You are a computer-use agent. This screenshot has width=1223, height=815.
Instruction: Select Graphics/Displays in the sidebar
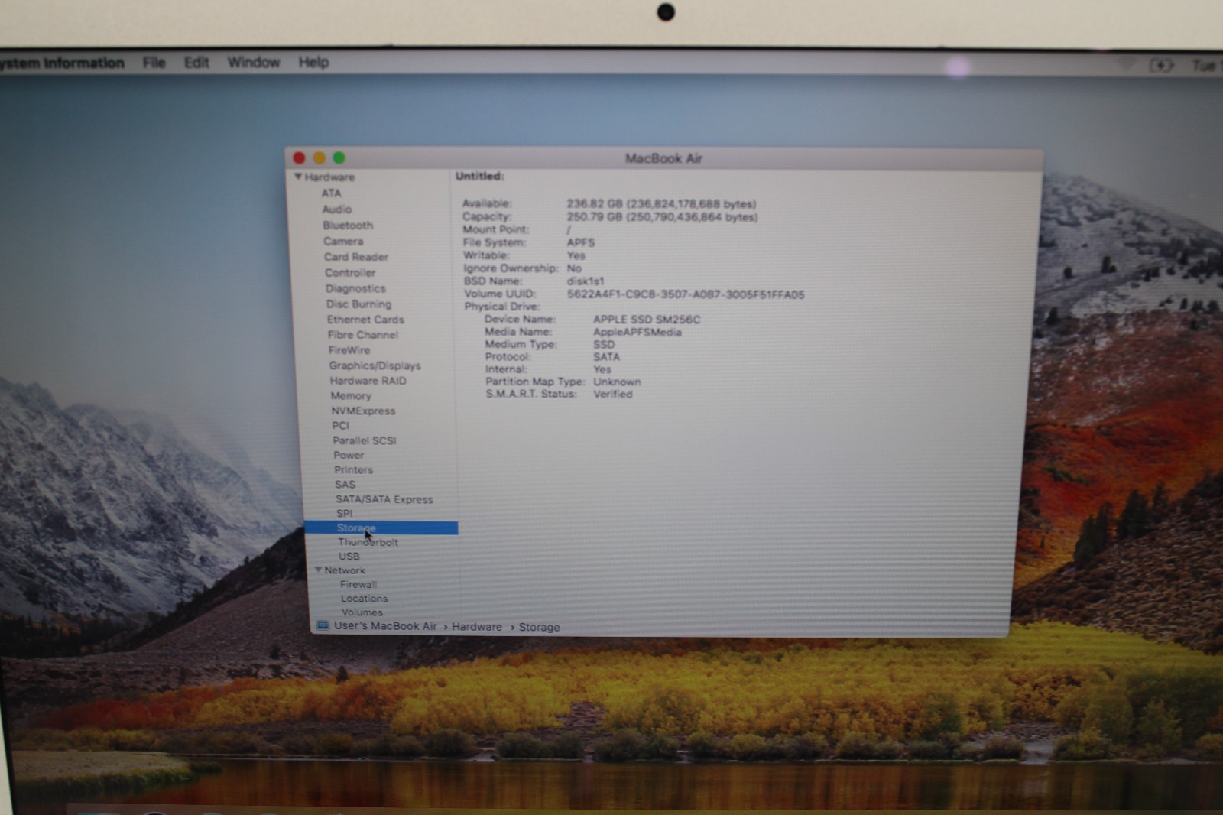point(375,365)
